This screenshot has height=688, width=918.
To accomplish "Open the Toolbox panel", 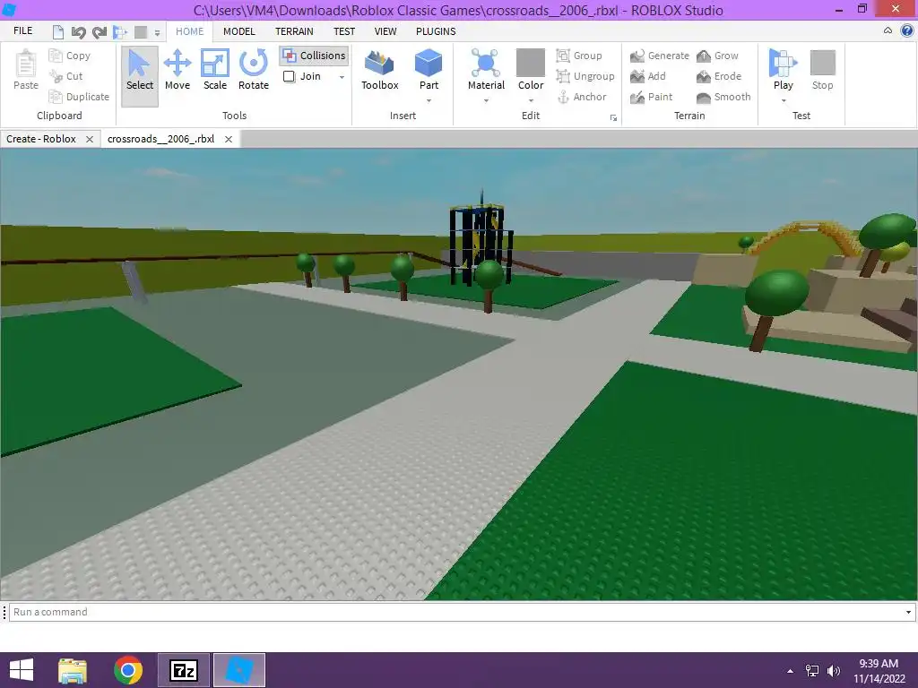I will 380,70.
